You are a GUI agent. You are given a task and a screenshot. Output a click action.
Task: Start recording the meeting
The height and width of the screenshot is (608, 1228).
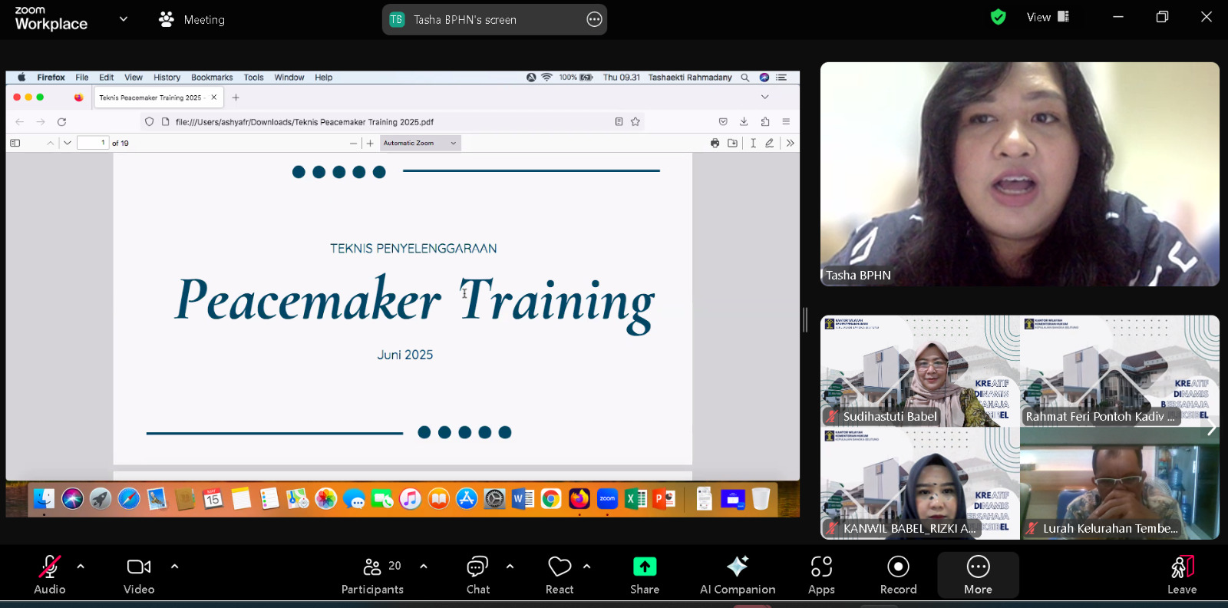(898, 574)
